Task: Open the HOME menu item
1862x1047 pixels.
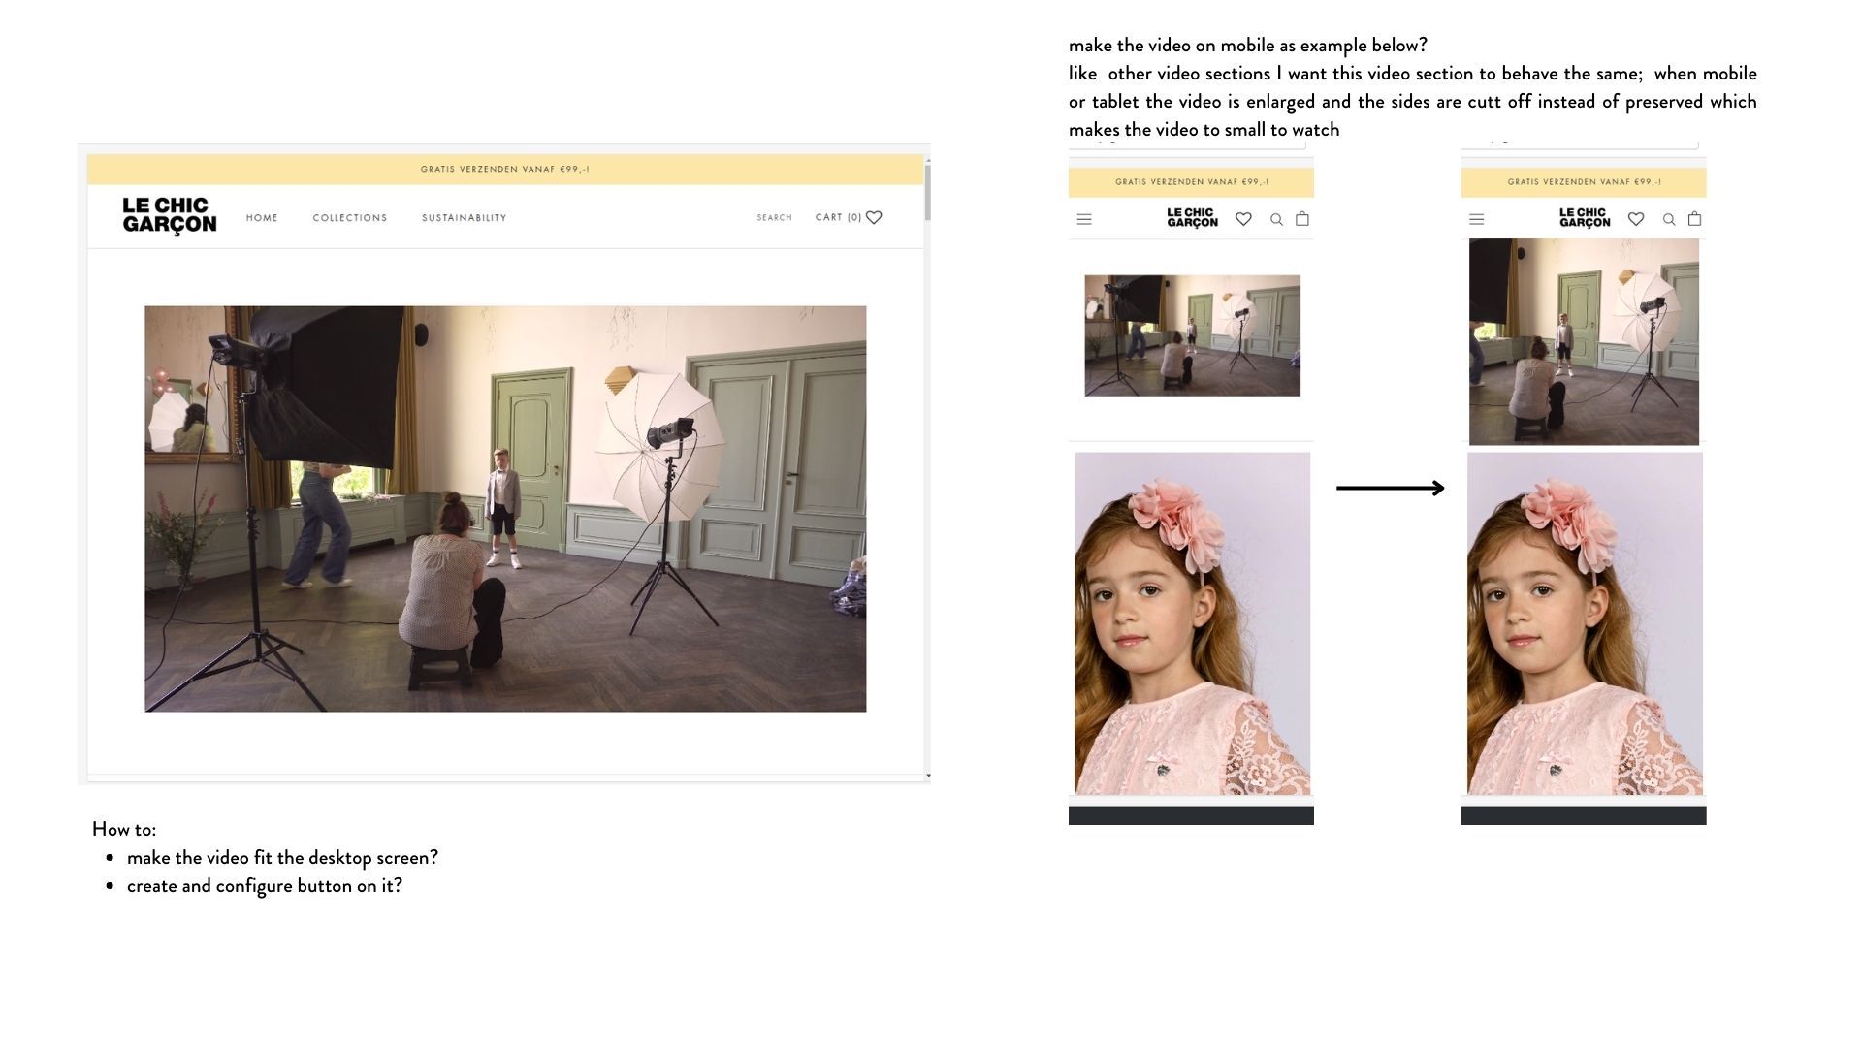Action: point(262,218)
